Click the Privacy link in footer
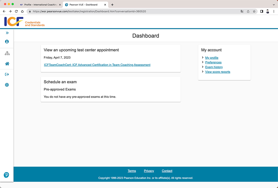The height and width of the screenshot is (188, 278). (x=149, y=171)
